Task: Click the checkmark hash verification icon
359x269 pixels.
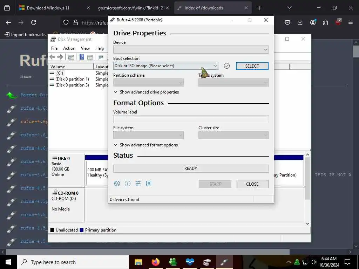Action: pos(227,66)
